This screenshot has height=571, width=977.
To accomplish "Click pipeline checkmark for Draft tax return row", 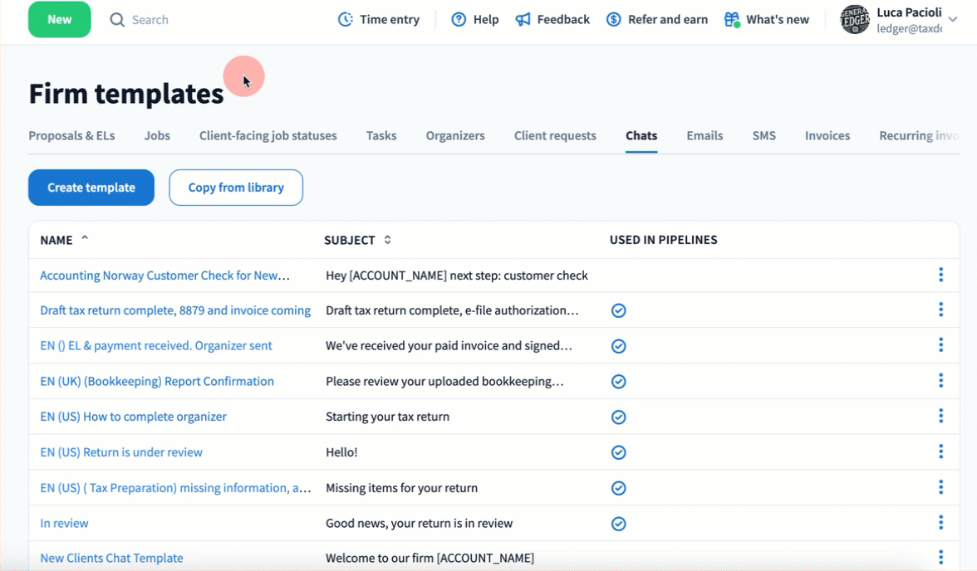I will 618,310.
